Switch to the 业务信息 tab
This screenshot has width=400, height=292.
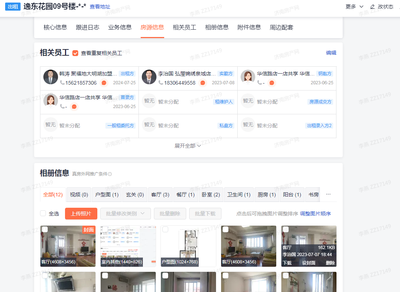click(120, 27)
